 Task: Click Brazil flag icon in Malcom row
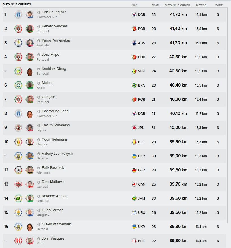(134, 85)
